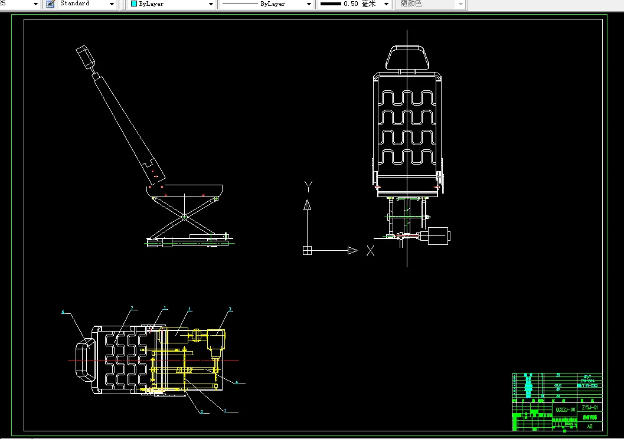
Task: Select the headrest in the front view
Action: pyautogui.click(x=407, y=58)
